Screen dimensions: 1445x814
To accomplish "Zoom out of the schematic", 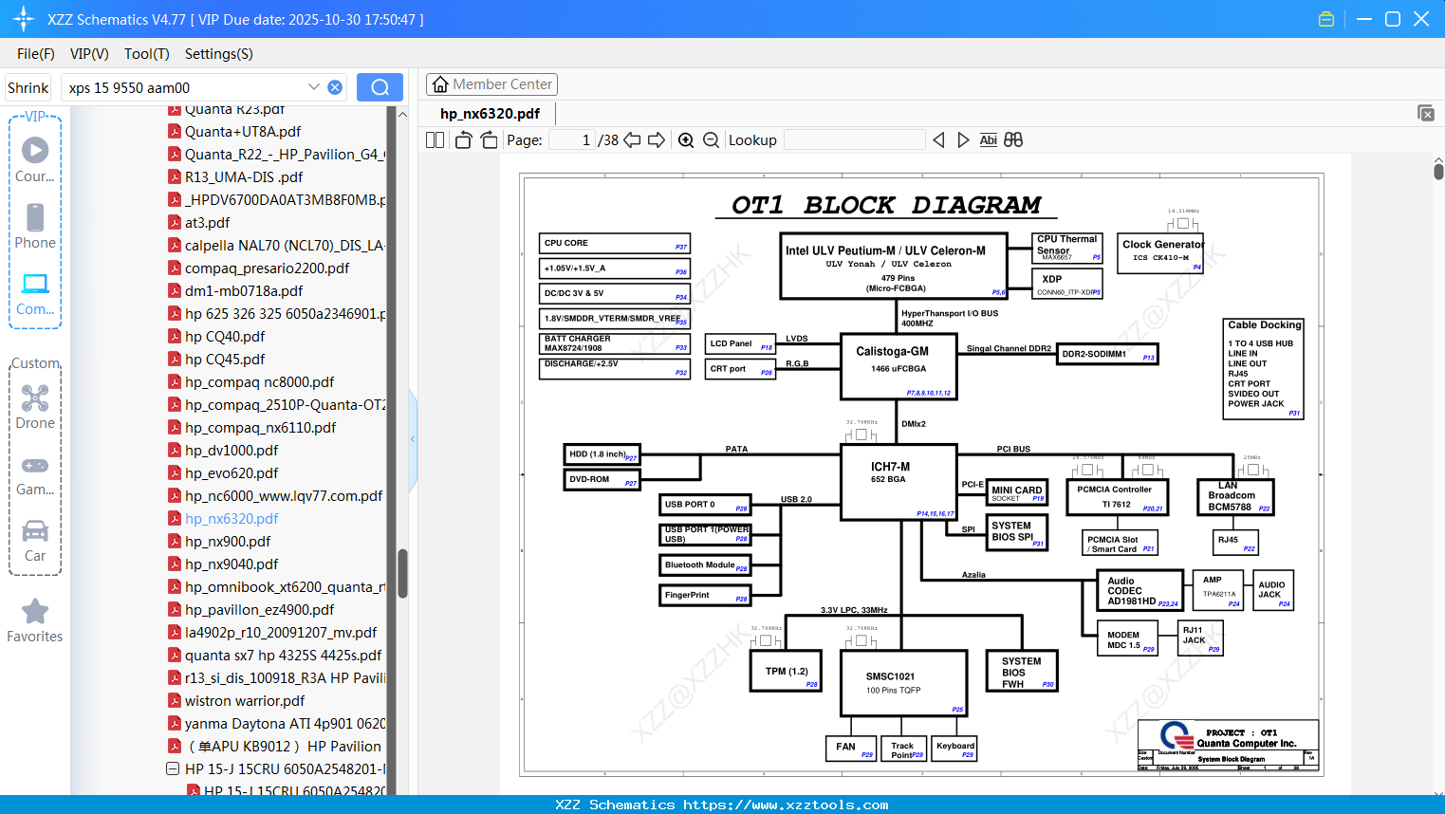I will pyautogui.click(x=711, y=139).
